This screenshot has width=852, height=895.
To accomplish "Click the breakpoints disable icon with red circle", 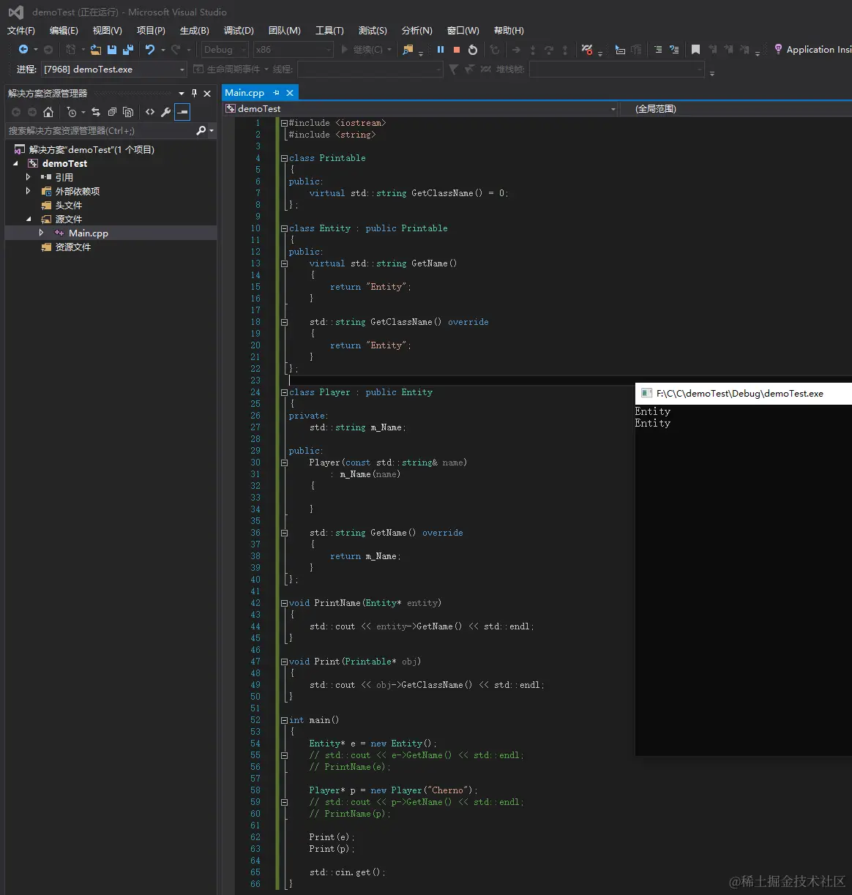I will click(587, 50).
